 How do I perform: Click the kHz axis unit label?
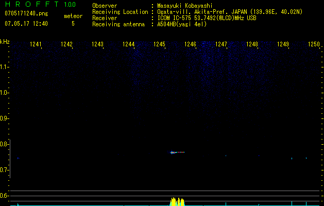5,42
